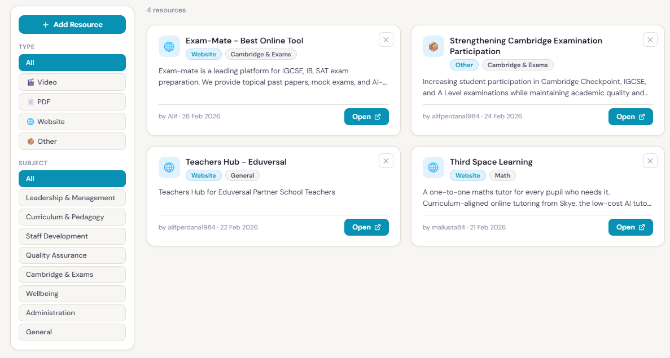This screenshot has height=358, width=670.
Task: Click 'by alifperdana1984 · 22 Feb 2026' text
Action: click(x=208, y=227)
